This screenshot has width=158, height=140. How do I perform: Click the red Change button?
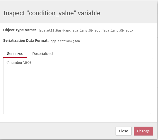pos(143,131)
